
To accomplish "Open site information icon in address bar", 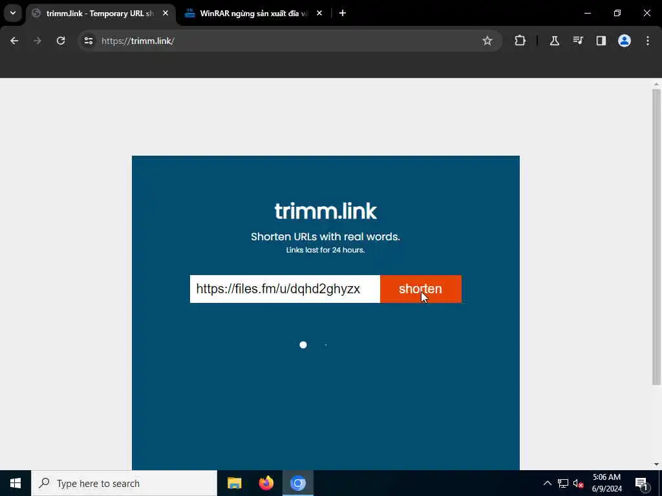I will tap(89, 41).
